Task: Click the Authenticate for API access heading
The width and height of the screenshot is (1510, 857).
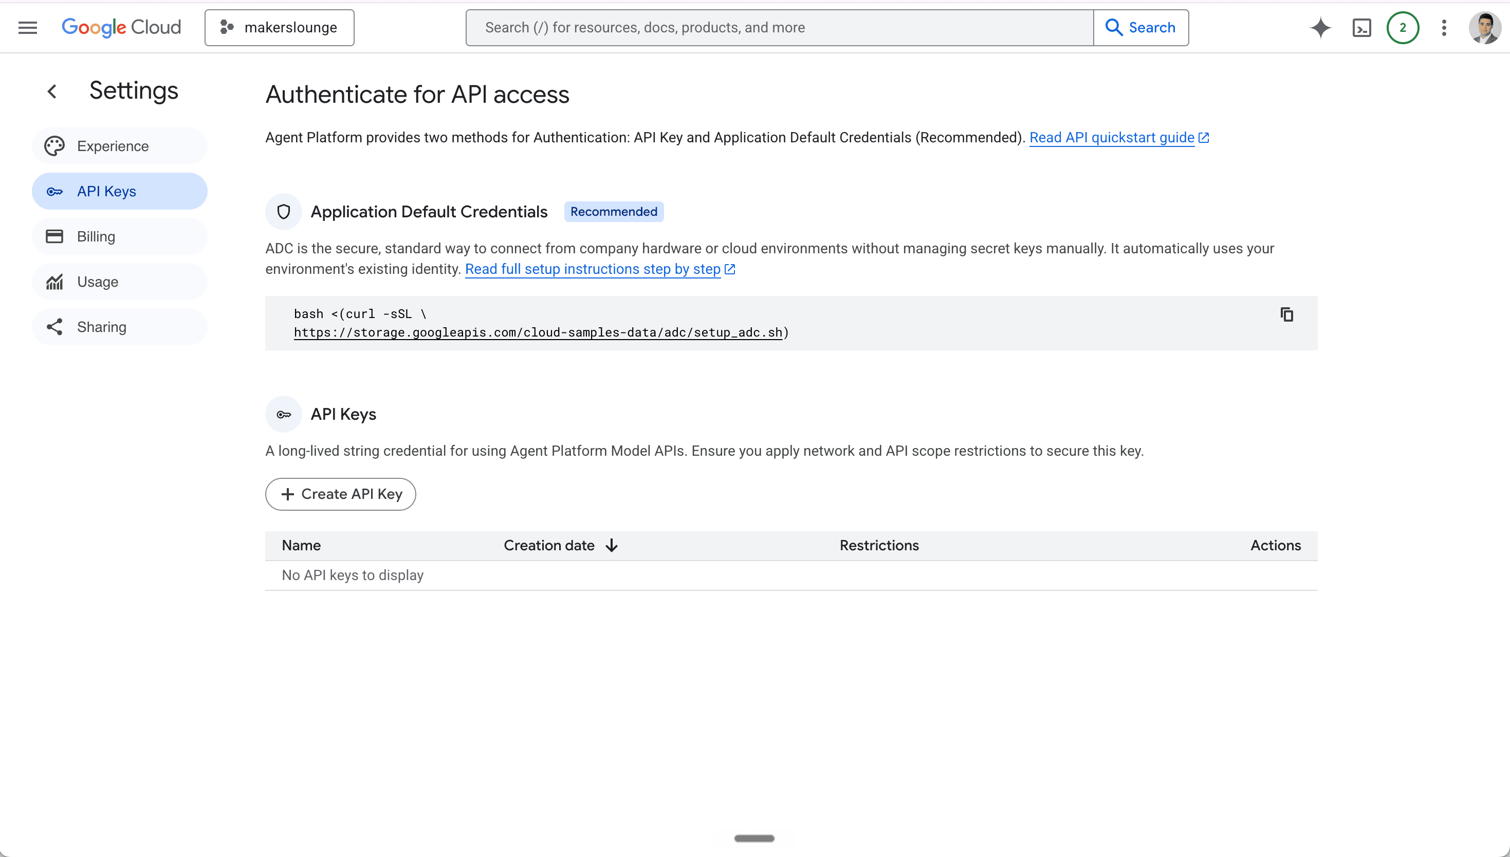Action: point(417,95)
